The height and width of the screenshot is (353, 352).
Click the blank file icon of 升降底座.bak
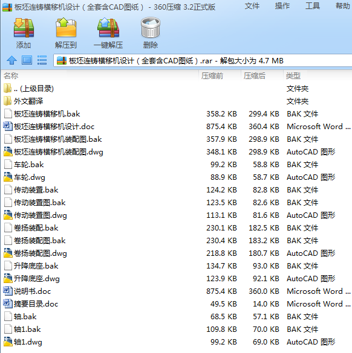click(x=8, y=266)
